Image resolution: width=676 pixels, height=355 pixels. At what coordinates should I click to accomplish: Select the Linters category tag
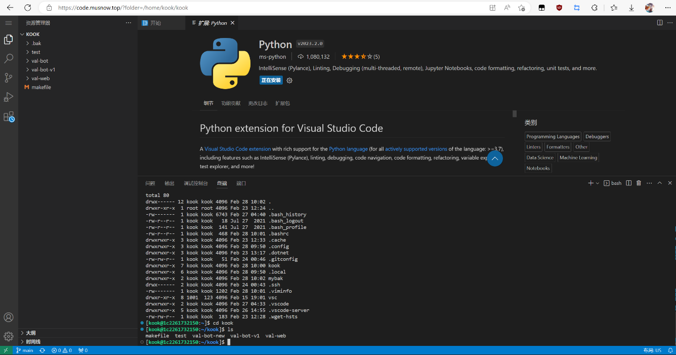point(533,147)
